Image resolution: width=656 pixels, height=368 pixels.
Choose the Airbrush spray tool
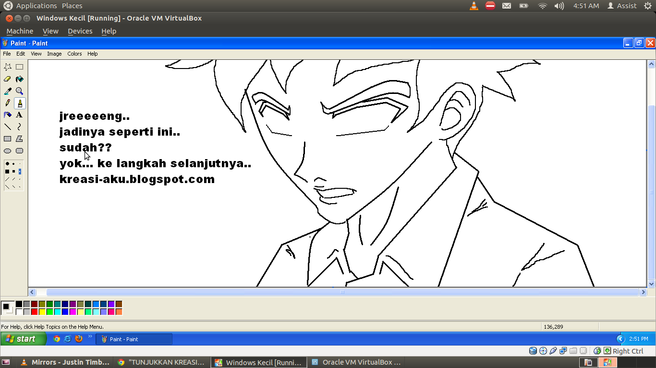tap(8, 115)
